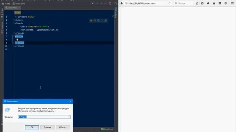The height and width of the screenshot is (132, 236).
Task: Collapse fold marker at closing head tag line 6
Action: point(14,33)
